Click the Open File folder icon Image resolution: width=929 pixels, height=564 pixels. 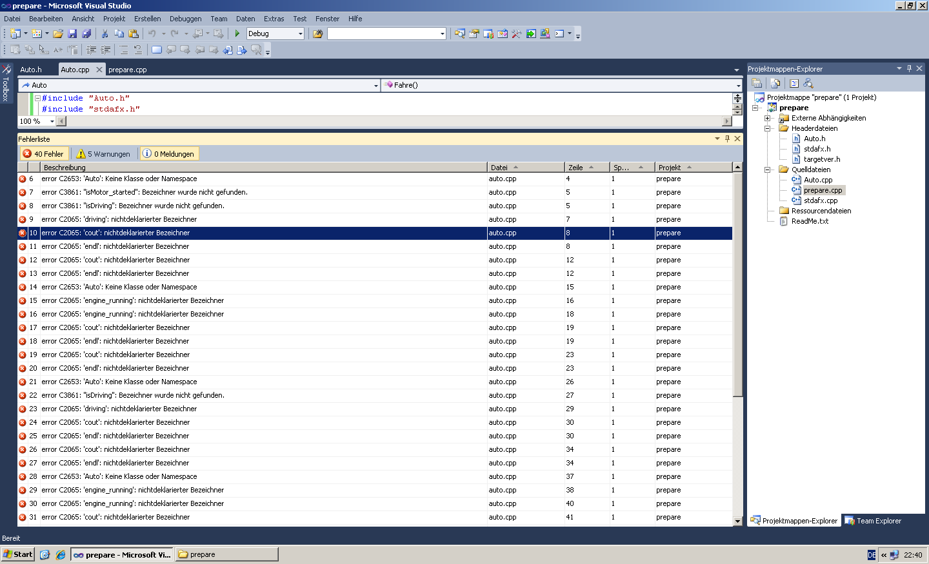click(58, 34)
